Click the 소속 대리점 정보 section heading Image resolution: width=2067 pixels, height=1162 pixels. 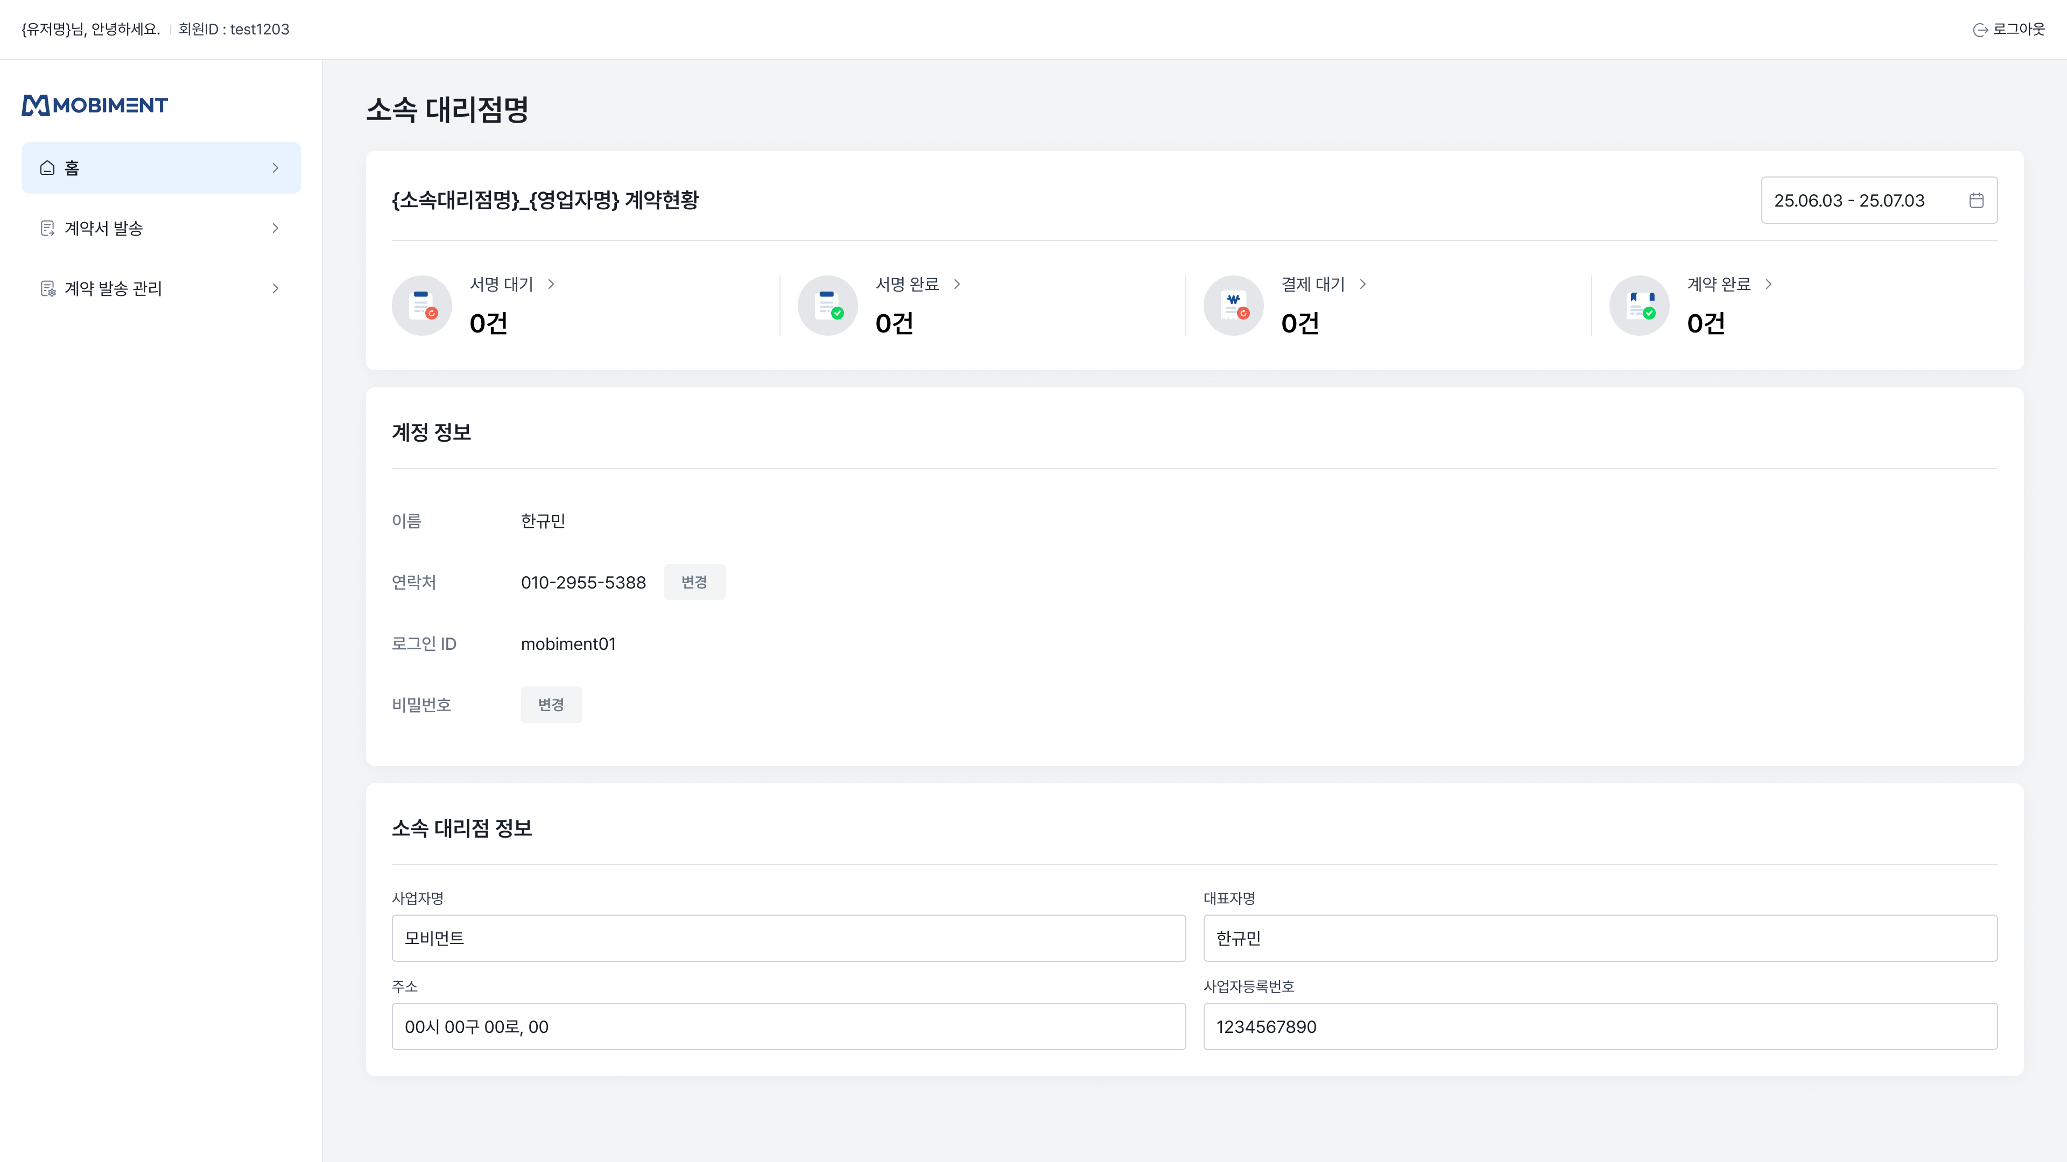click(x=461, y=828)
